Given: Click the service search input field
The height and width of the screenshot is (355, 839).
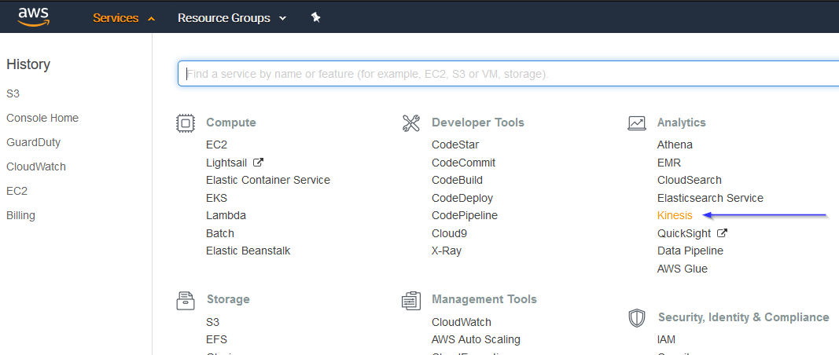Looking at the screenshot, I should 508,74.
